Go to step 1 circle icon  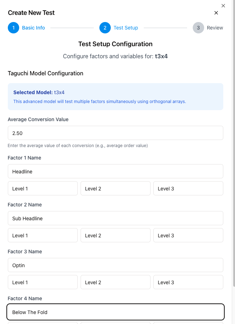(x=13, y=28)
